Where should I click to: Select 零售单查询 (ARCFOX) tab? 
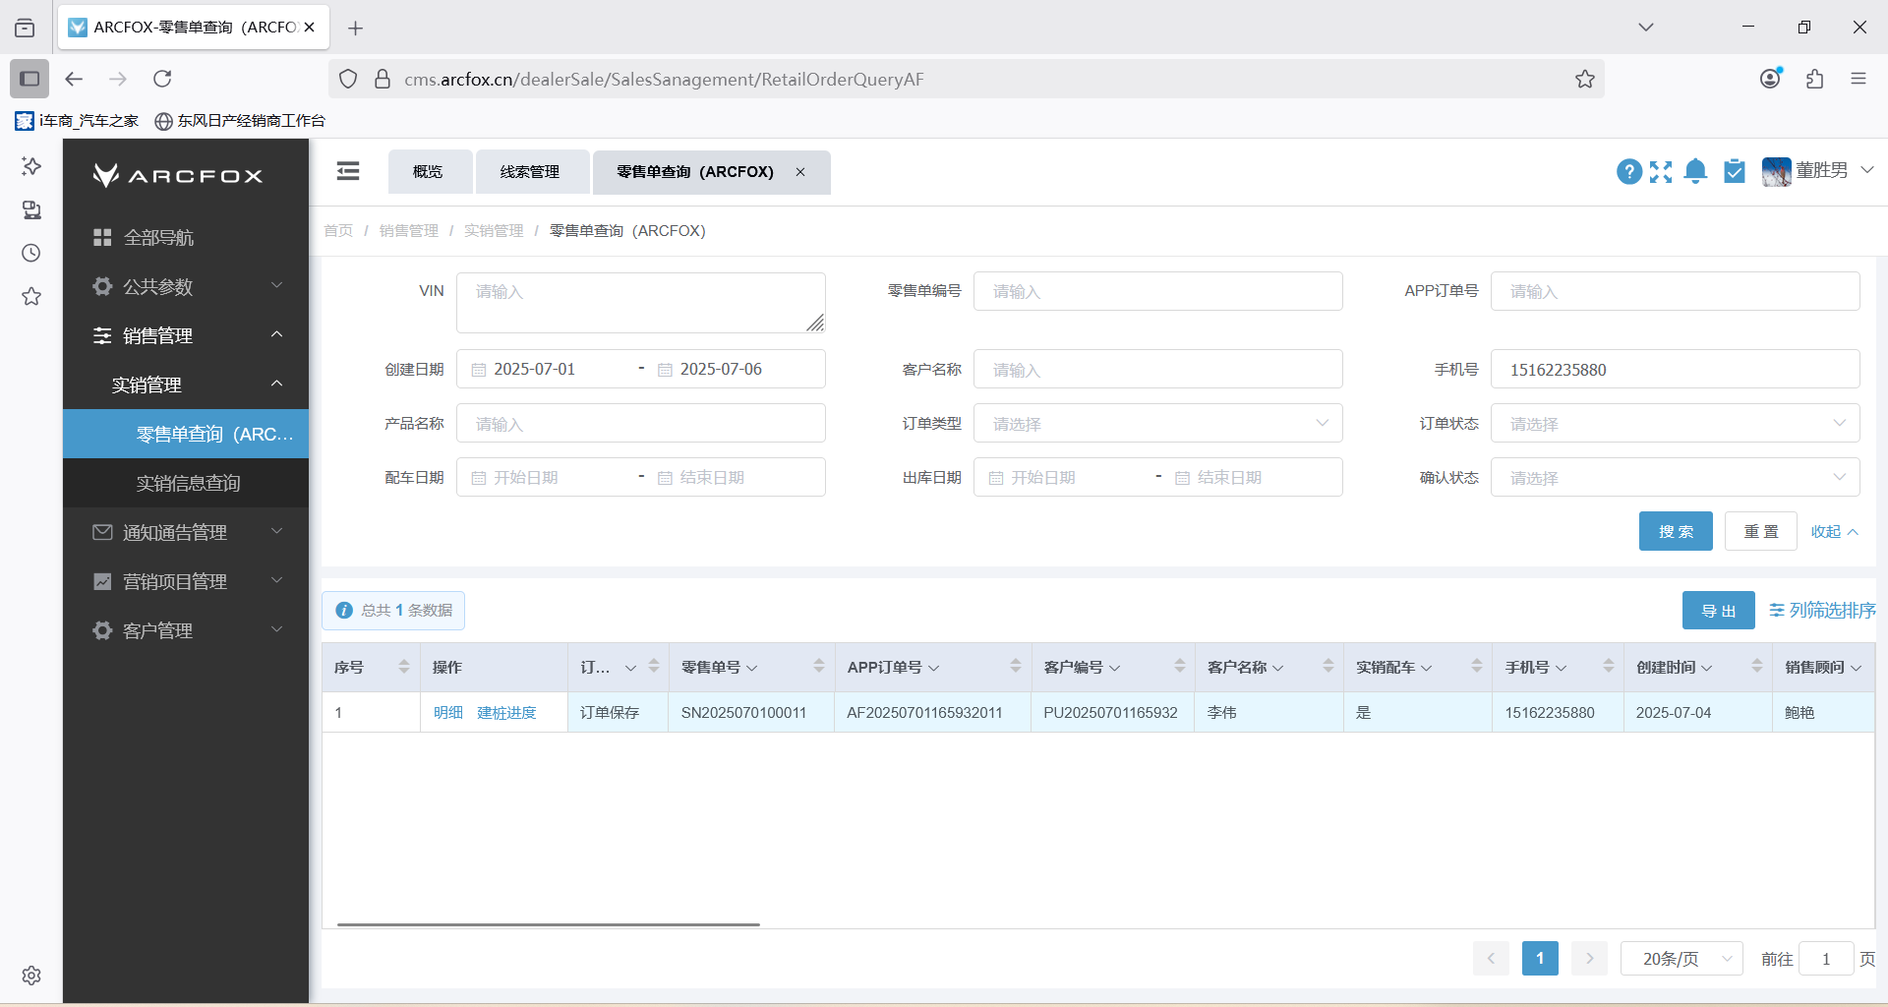point(694,172)
